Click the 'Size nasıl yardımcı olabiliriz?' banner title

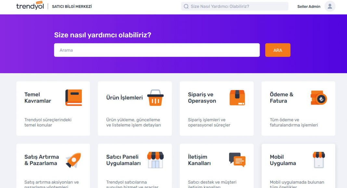pos(103,35)
